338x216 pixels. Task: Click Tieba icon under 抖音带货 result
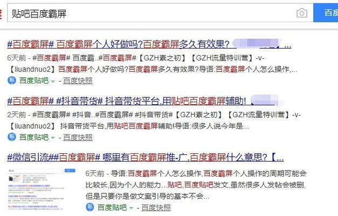click(12, 137)
